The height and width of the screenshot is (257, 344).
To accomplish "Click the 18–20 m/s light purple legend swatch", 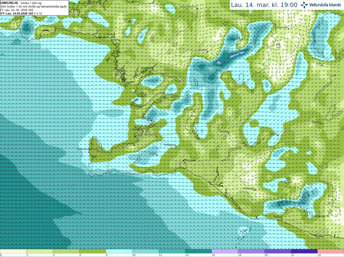I will tap(251, 251).
